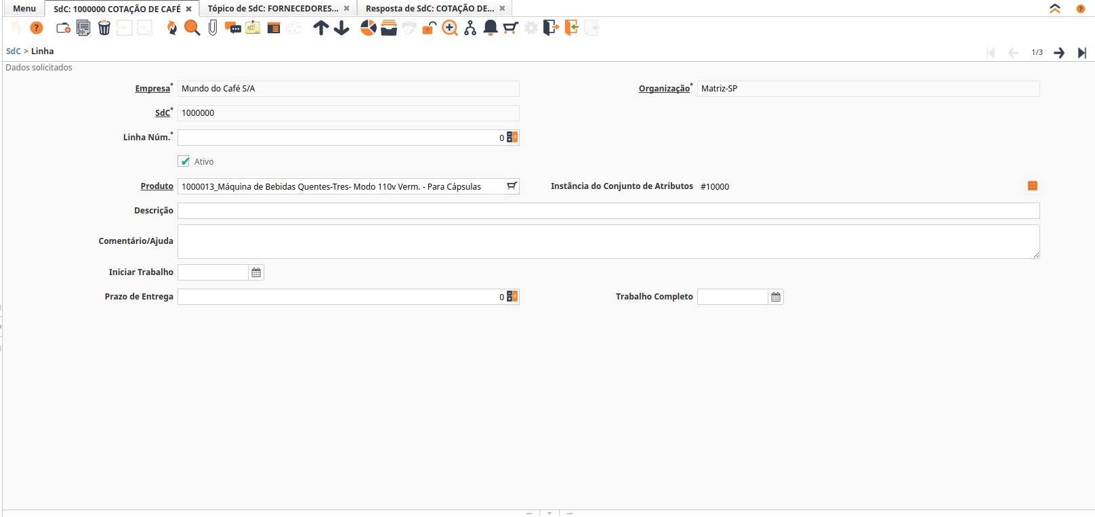
Task: Uncheck the Ativo checkbox
Action: point(184,161)
